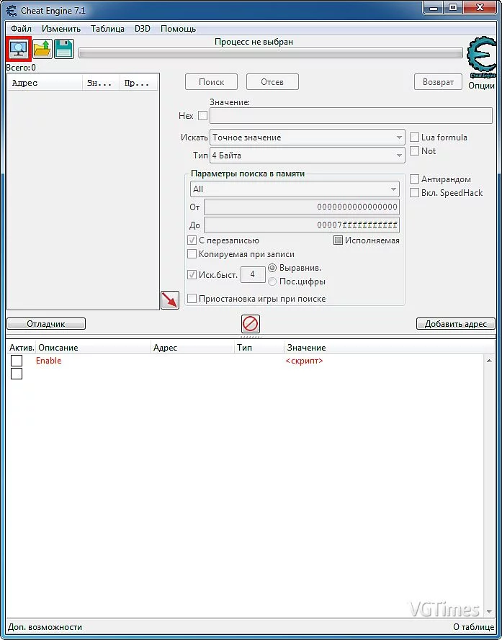Image resolution: width=502 pixels, height=640 pixels.
Task: Open the Таблица menu
Action: [107, 29]
